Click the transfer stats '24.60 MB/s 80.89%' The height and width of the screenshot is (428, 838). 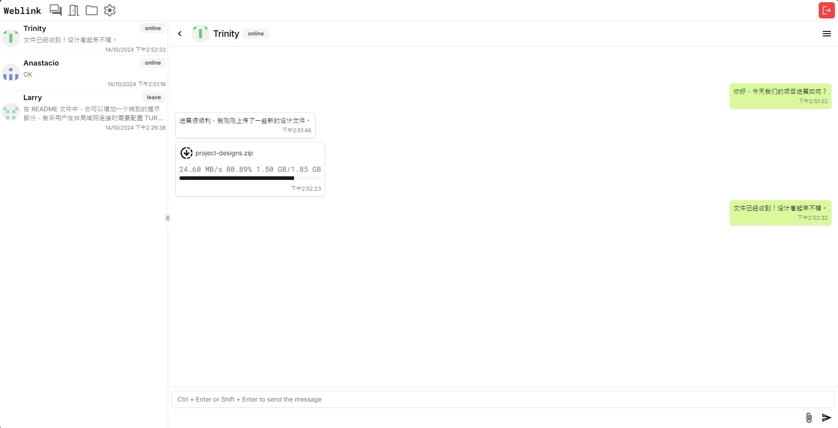click(215, 170)
